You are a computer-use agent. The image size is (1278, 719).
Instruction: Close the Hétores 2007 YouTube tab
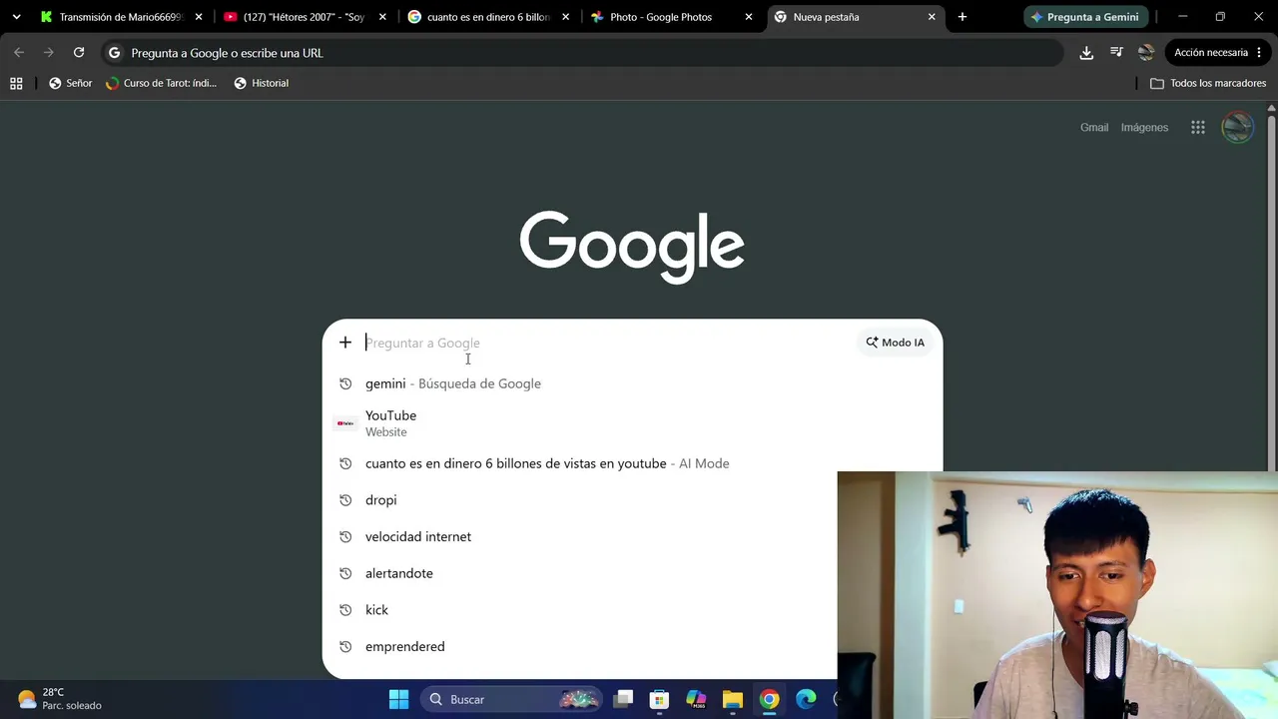382,17
